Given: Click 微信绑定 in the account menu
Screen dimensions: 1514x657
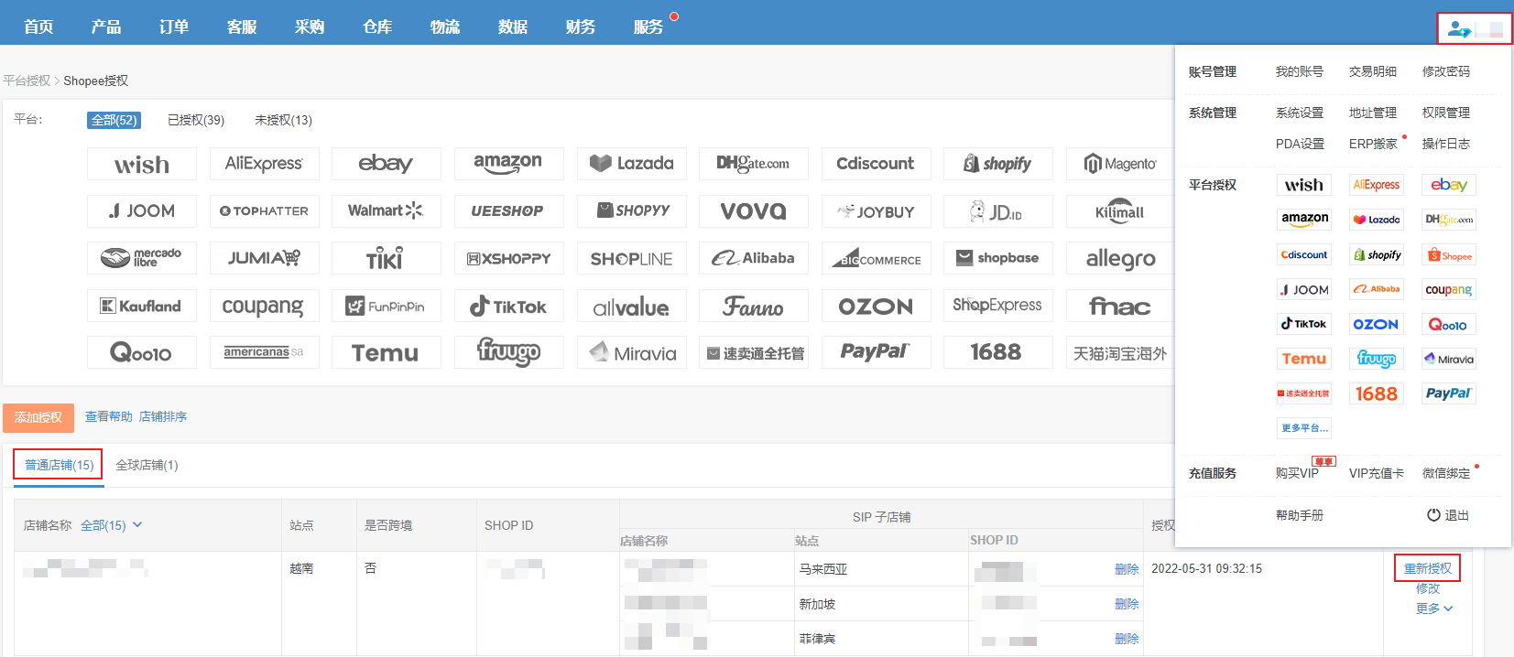Looking at the screenshot, I should point(1446,473).
